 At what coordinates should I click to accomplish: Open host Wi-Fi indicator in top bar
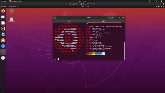click(x=154, y=1)
